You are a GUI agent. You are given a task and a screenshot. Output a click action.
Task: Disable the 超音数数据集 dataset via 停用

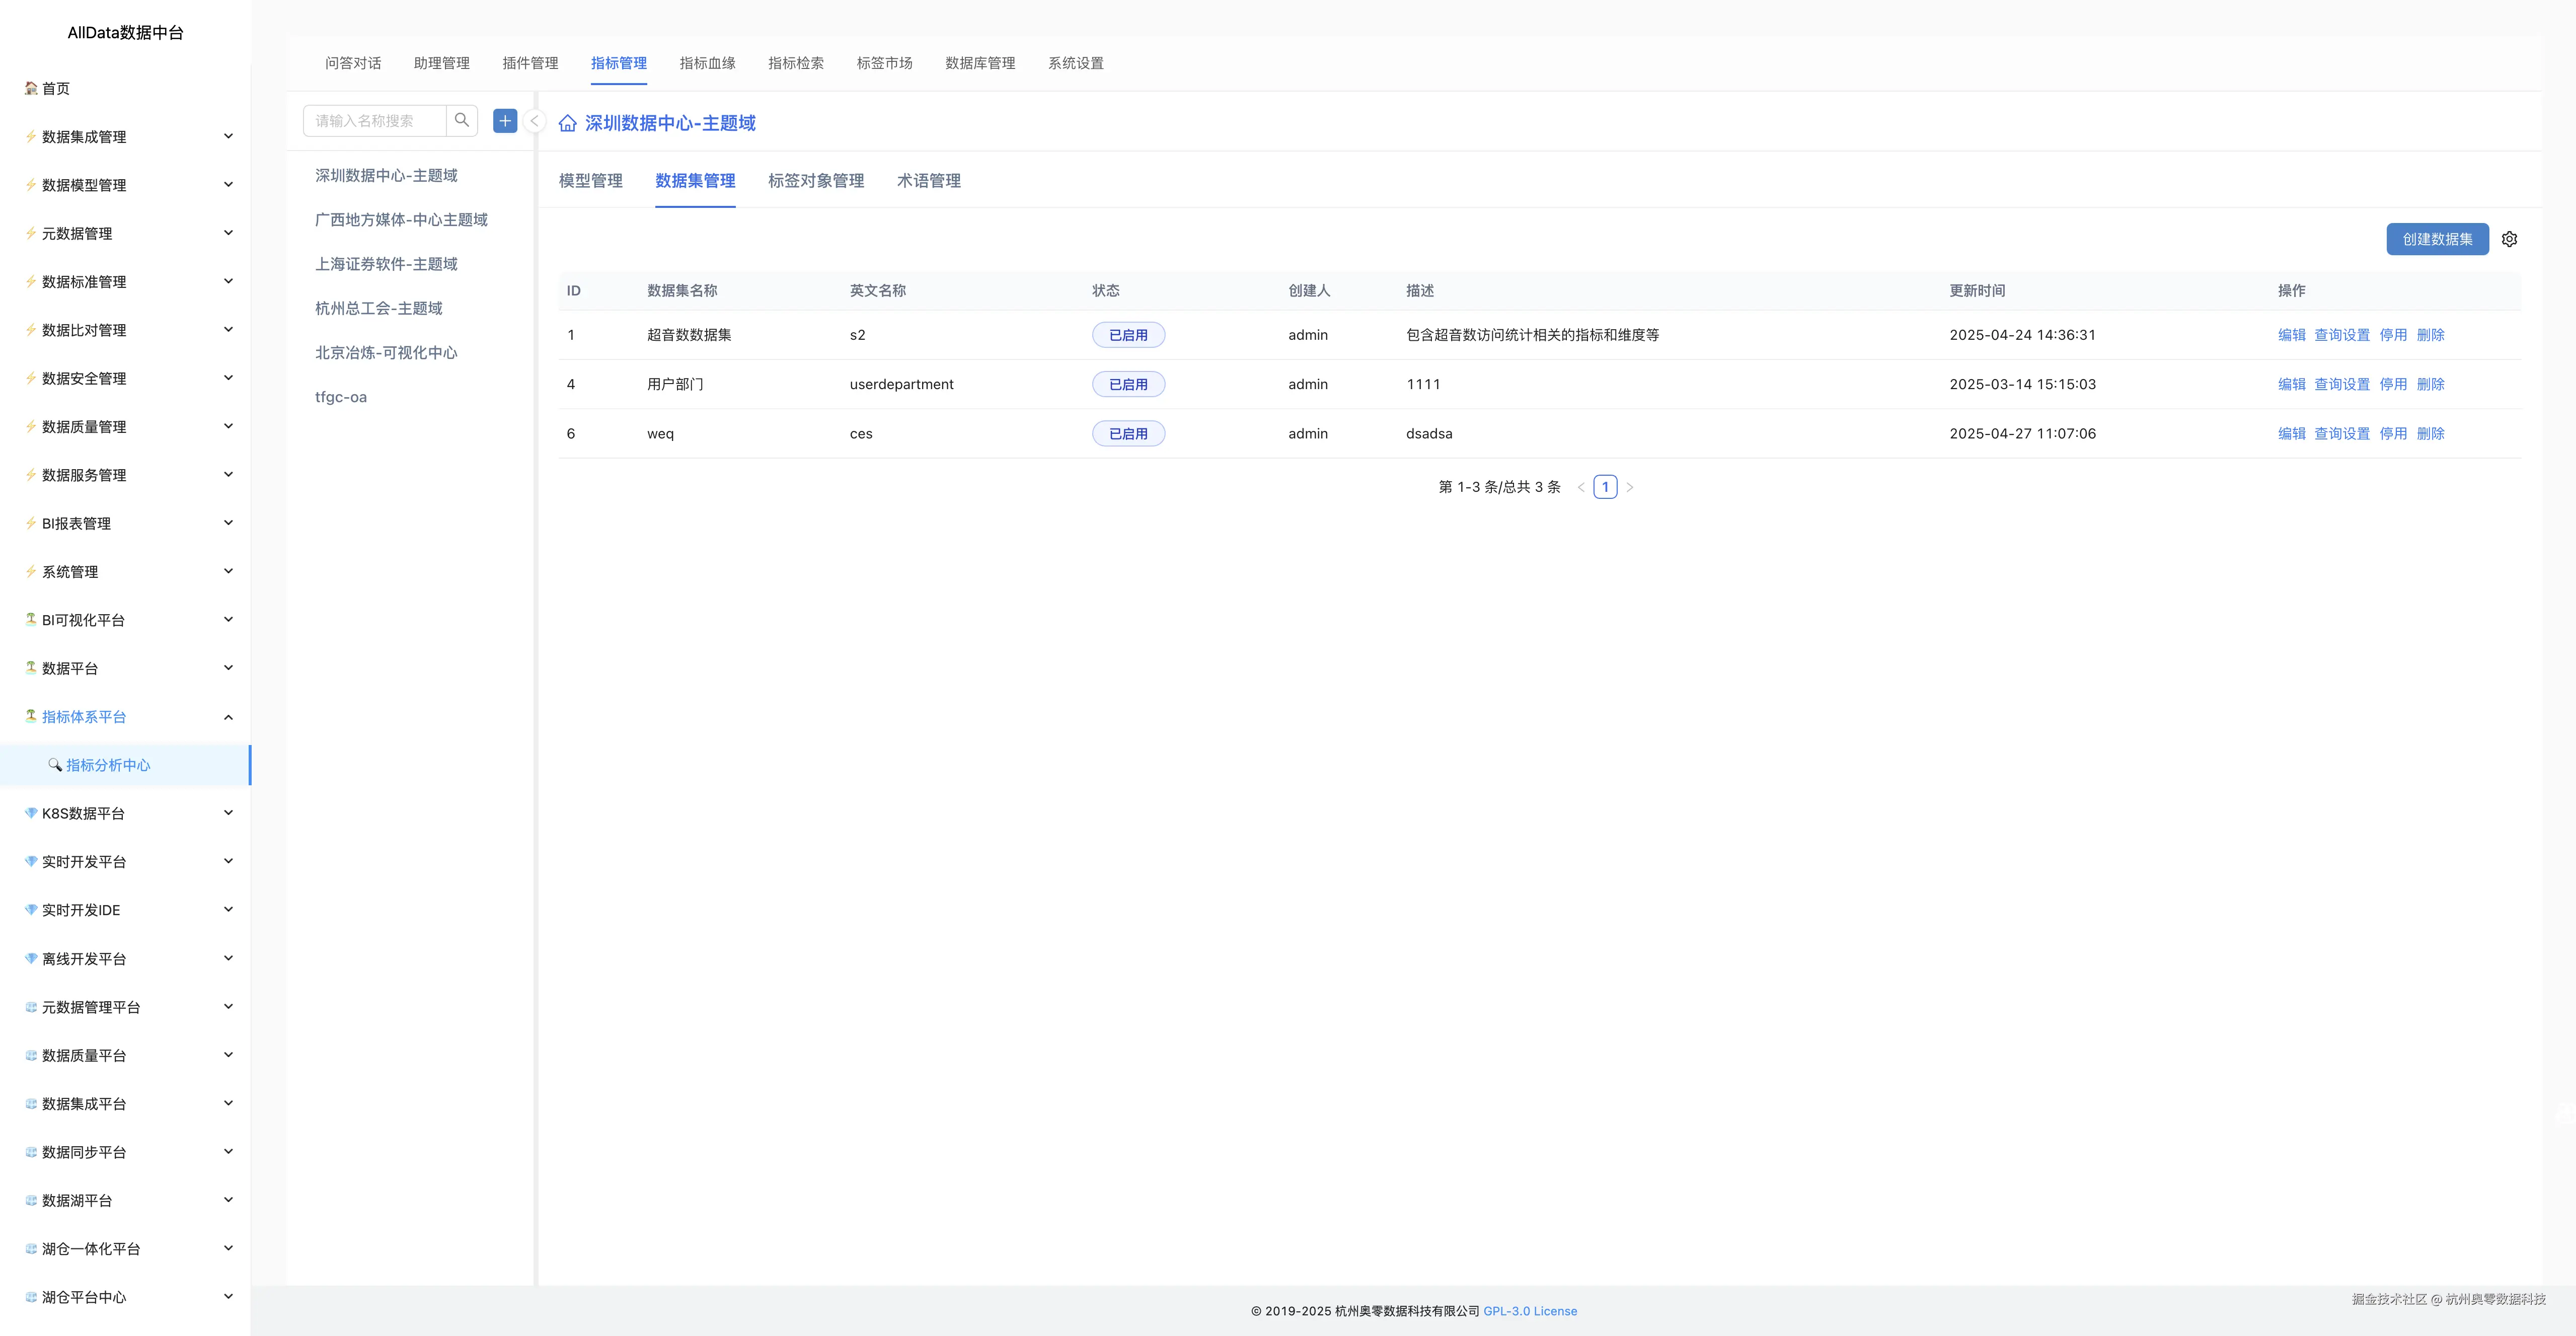click(2392, 335)
